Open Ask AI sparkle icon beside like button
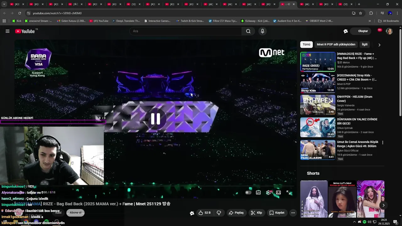The image size is (402, 226). (192, 213)
